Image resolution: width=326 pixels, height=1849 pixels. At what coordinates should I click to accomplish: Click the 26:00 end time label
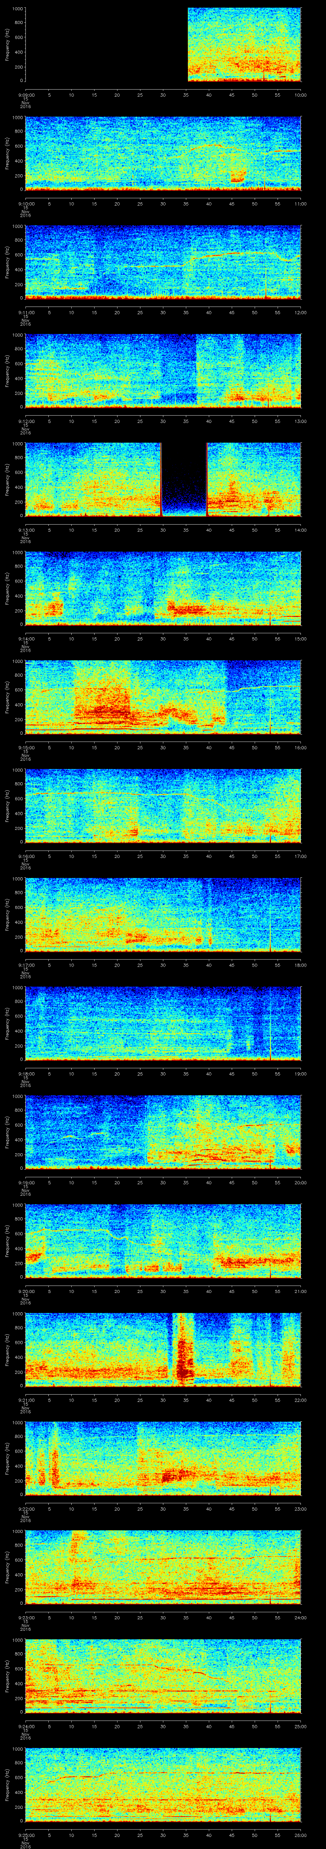click(300, 1835)
